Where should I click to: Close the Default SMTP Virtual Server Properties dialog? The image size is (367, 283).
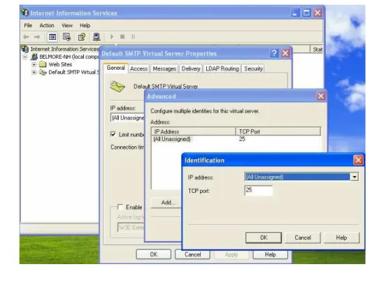285,53
